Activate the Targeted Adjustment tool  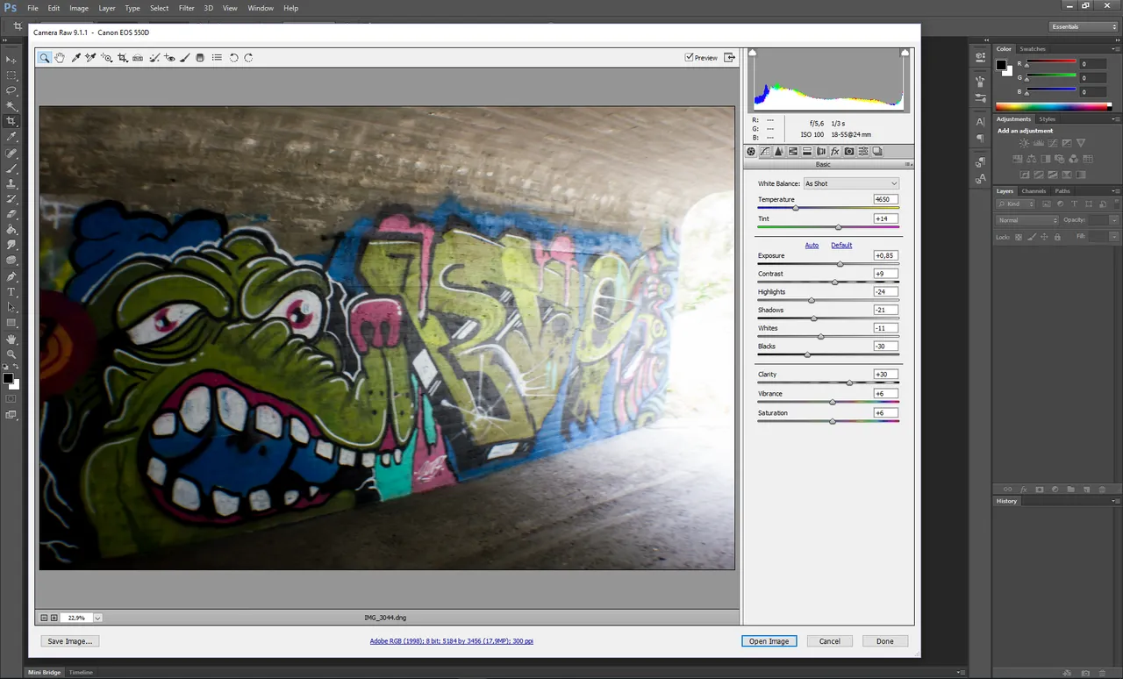tap(107, 58)
